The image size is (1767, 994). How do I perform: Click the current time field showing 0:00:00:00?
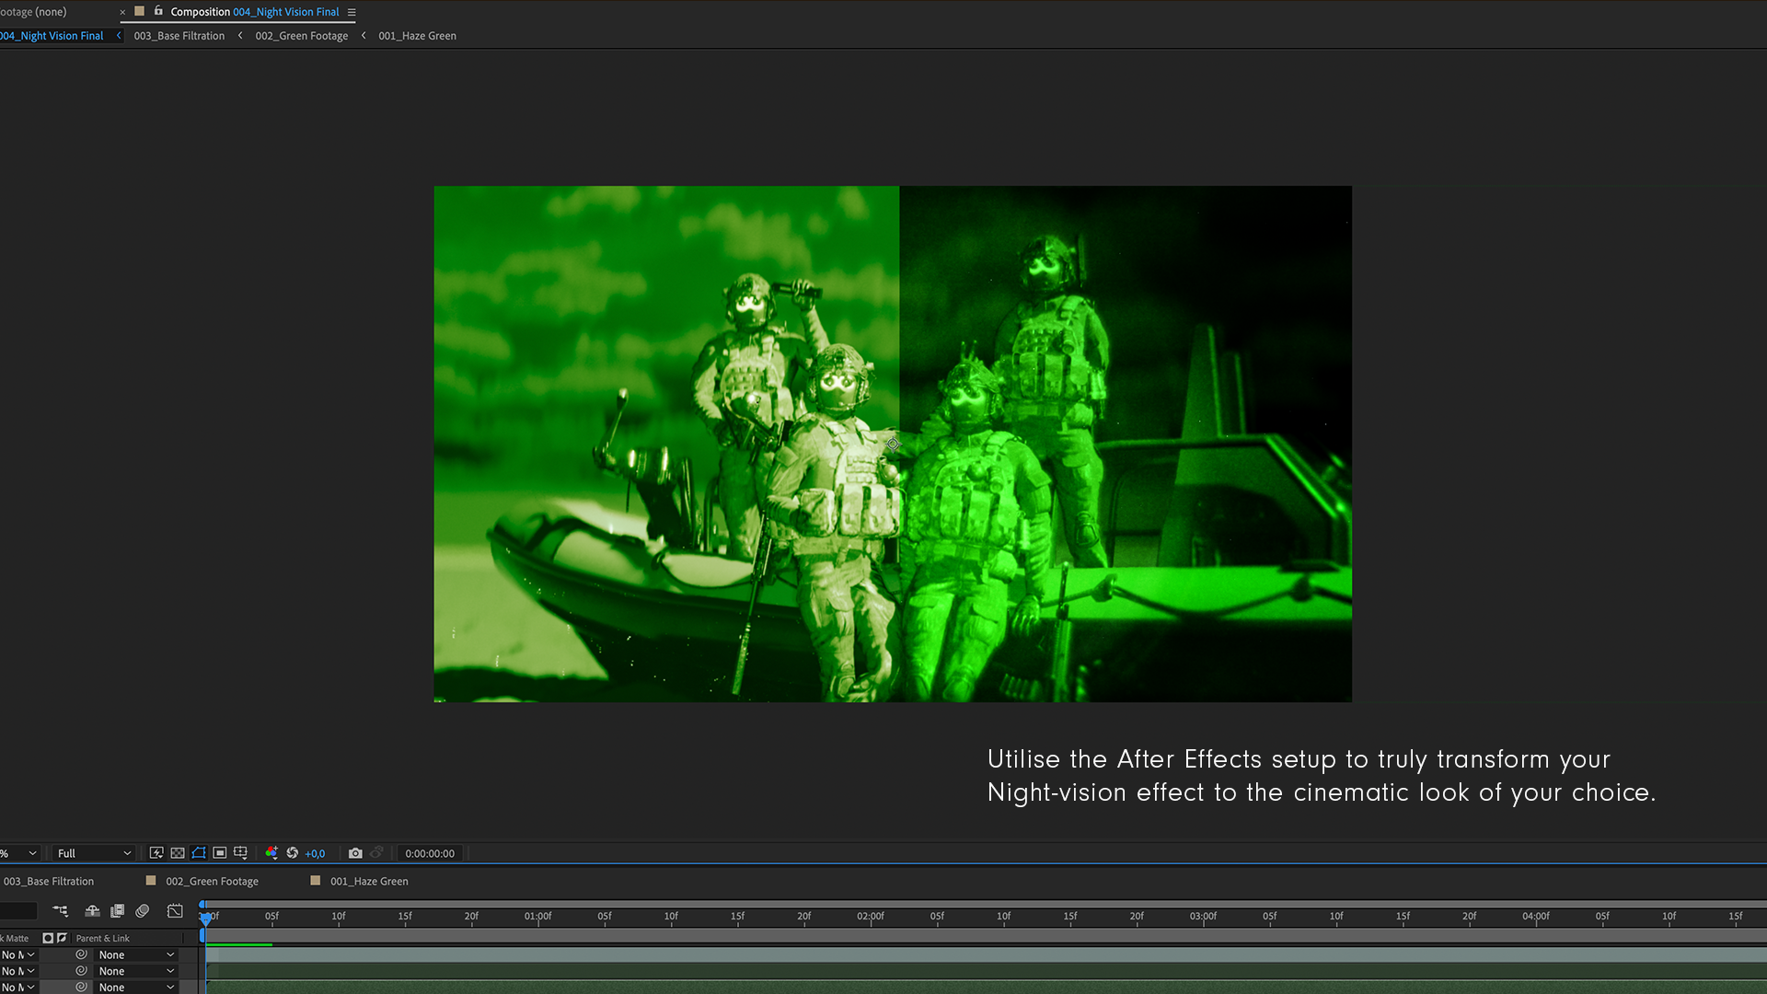(x=430, y=853)
